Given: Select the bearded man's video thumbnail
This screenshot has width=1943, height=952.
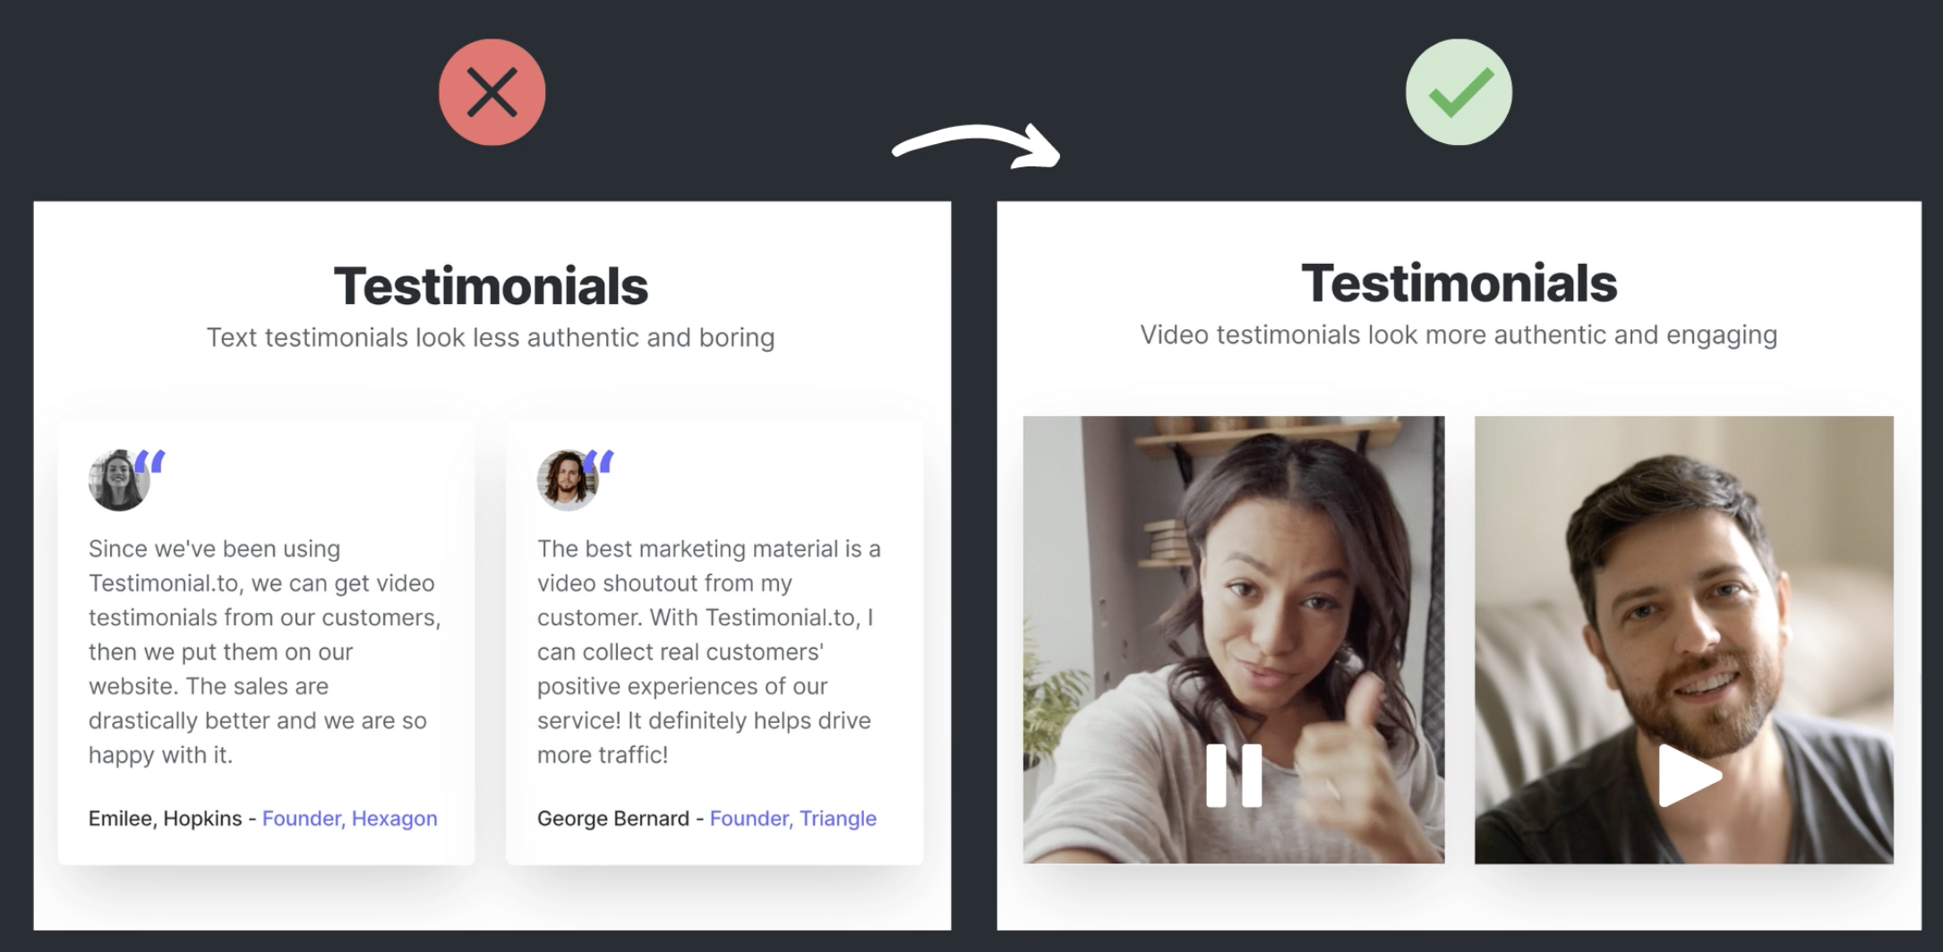Looking at the screenshot, I should 1684,640.
